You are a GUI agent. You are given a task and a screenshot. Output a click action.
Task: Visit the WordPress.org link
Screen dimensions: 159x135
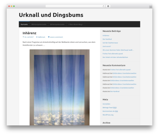[x=108, y=115]
